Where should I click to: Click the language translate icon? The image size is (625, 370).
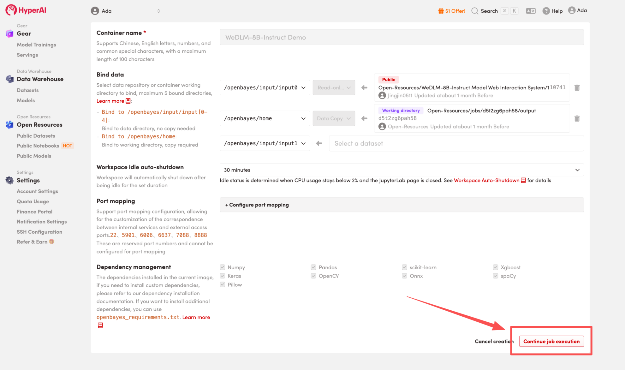(531, 11)
